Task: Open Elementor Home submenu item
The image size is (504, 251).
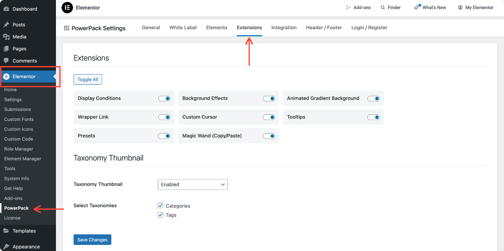Action: click(x=10, y=90)
